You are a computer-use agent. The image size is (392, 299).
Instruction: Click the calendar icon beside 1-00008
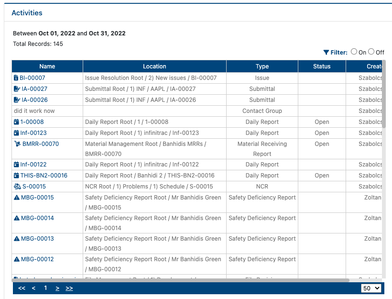[16, 122]
